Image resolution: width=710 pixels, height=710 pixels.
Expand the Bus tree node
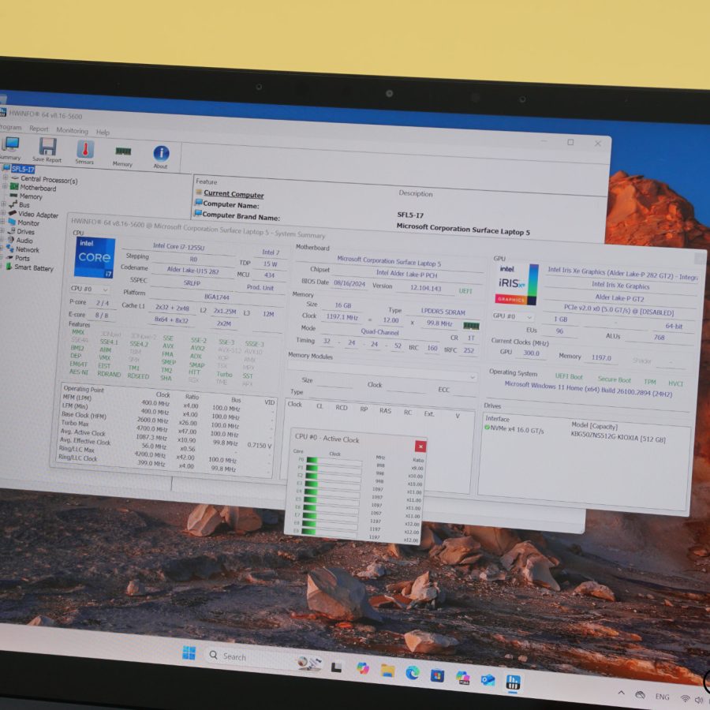(x=4, y=204)
